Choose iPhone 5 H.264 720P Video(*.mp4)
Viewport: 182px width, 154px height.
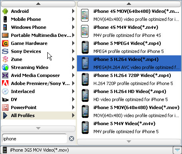click(129, 79)
